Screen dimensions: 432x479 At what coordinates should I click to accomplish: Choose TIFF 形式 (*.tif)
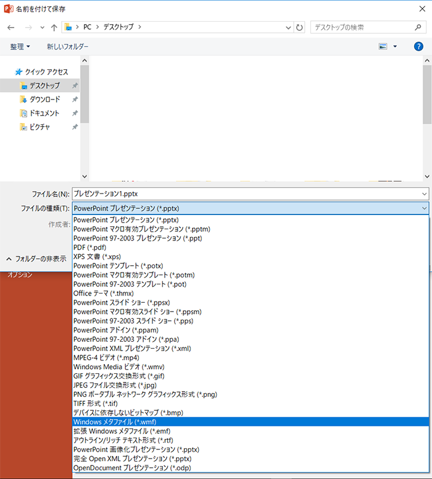(251, 404)
